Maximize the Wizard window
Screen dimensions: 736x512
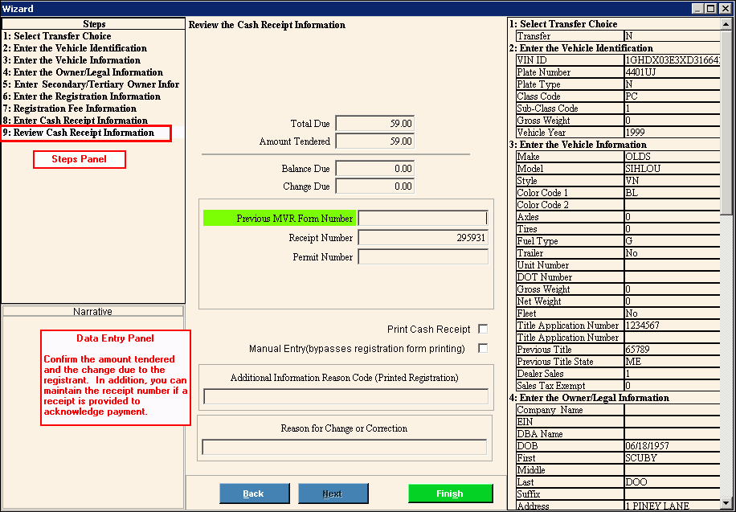[710, 9]
